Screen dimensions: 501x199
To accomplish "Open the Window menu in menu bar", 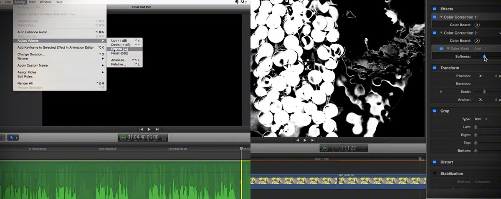I will 46,2.
